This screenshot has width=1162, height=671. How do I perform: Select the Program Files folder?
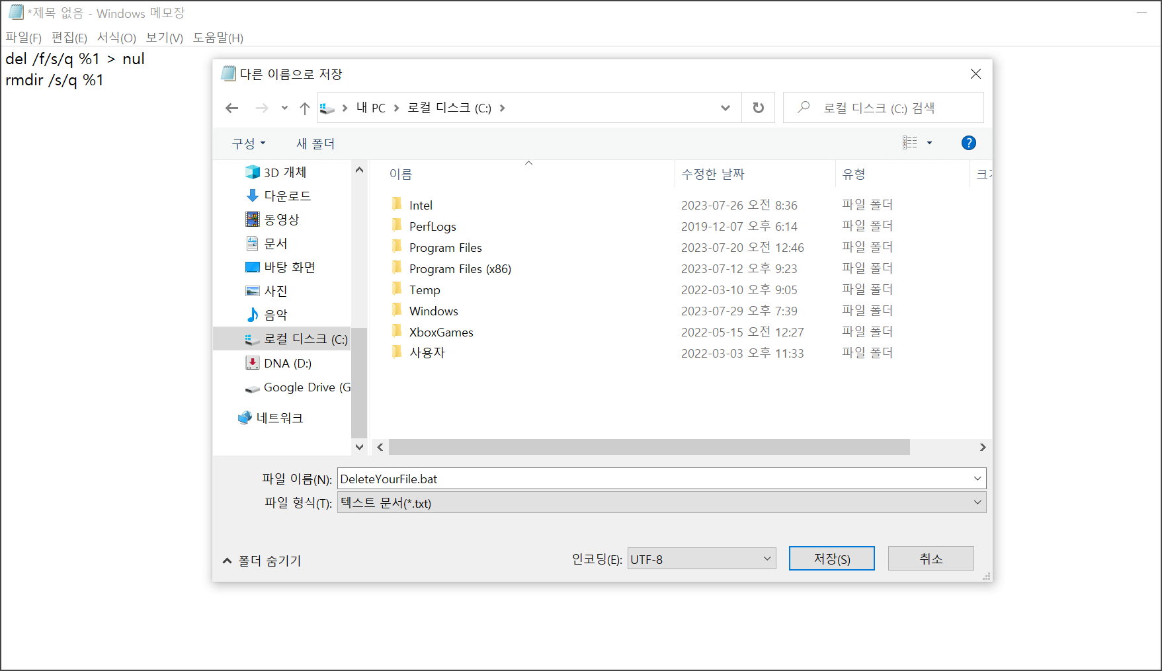click(445, 247)
